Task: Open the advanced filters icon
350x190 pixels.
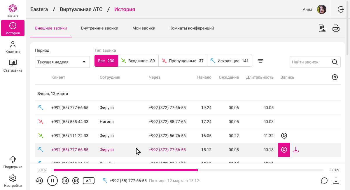Action: click(x=260, y=61)
